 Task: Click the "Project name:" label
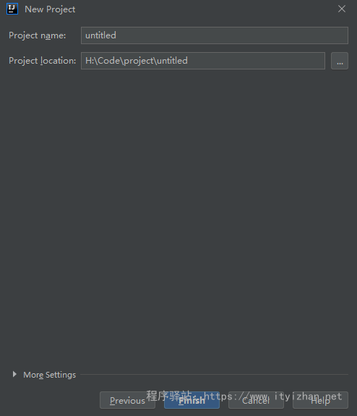(x=37, y=35)
